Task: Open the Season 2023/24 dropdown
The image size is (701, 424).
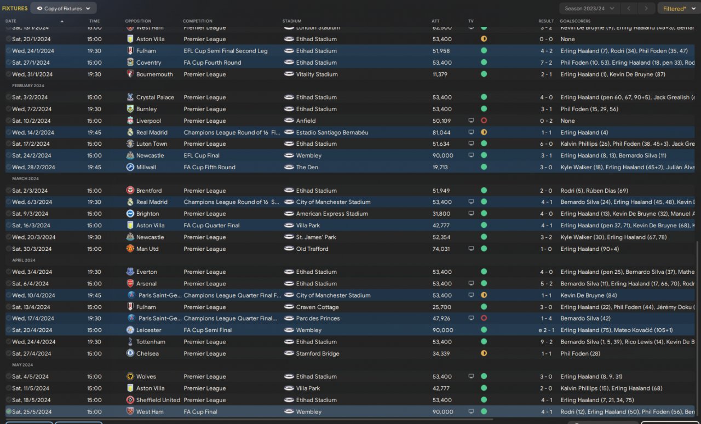Action: 590,8
